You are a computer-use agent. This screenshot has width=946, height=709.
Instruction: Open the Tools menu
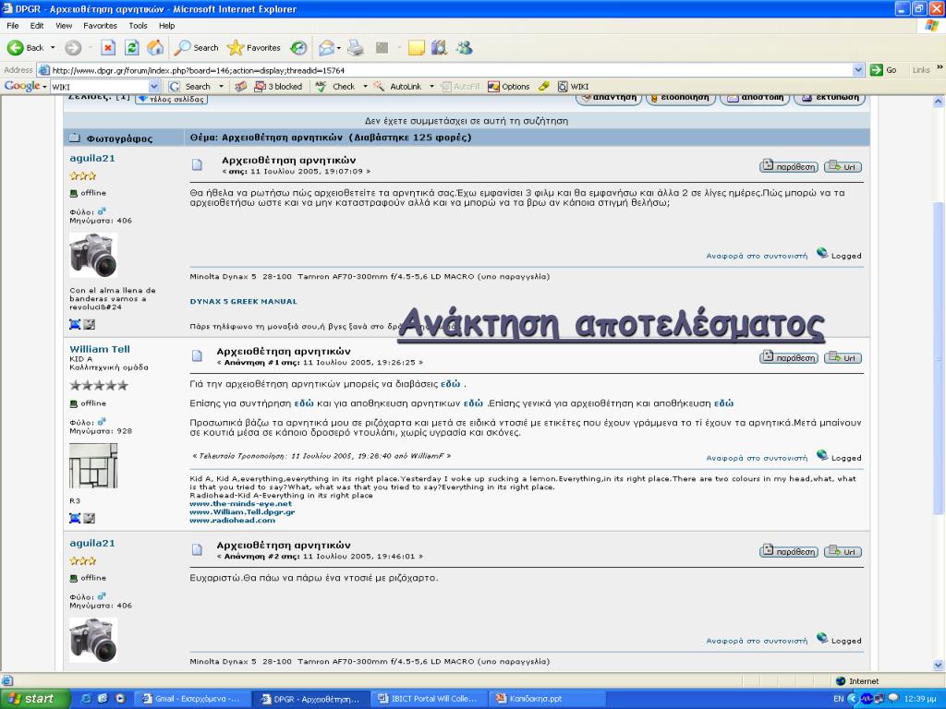tap(139, 26)
